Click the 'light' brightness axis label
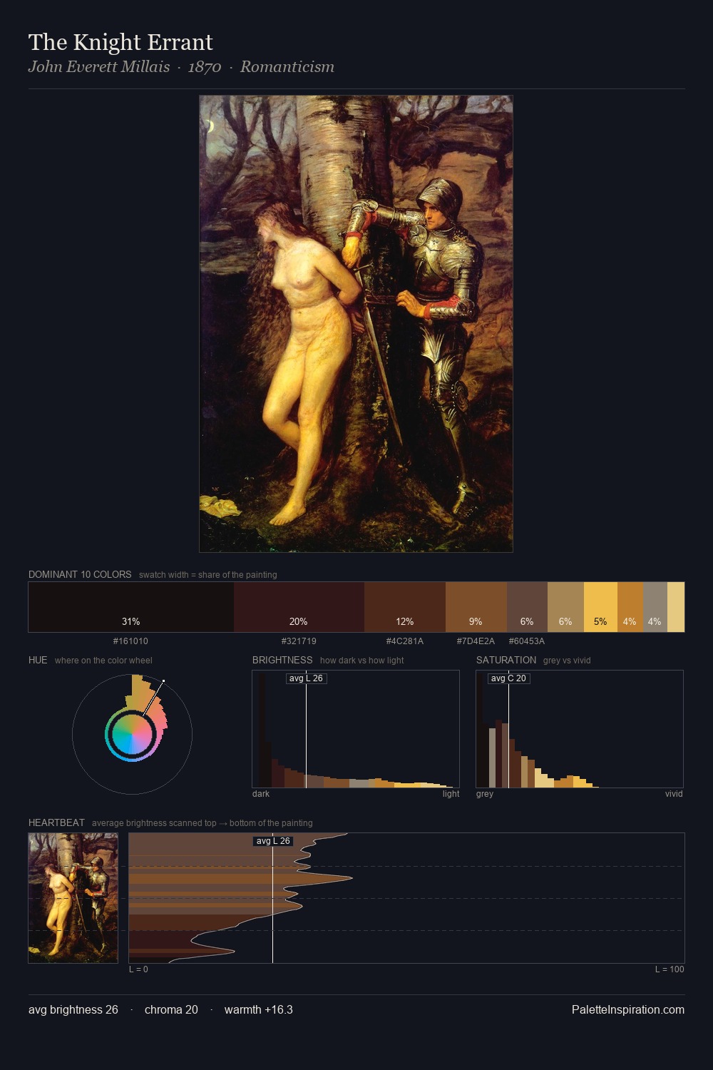This screenshot has height=1070, width=713. (451, 794)
